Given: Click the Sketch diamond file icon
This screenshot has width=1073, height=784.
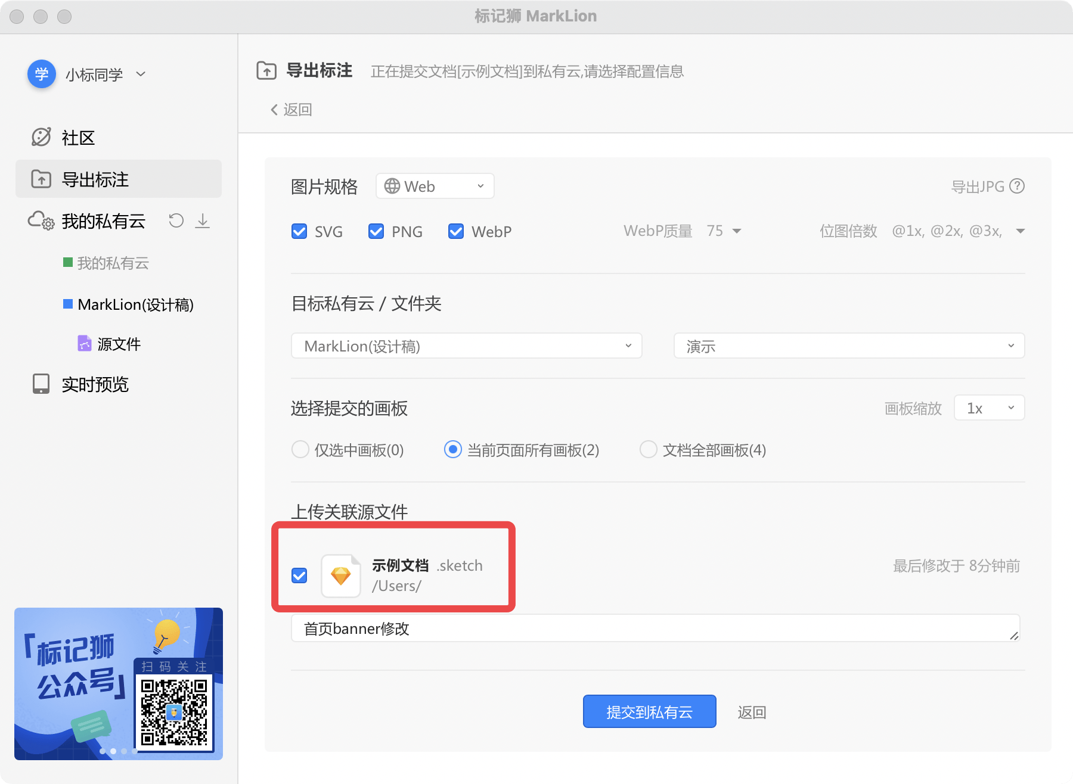Looking at the screenshot, I should (x=341, y=576).
